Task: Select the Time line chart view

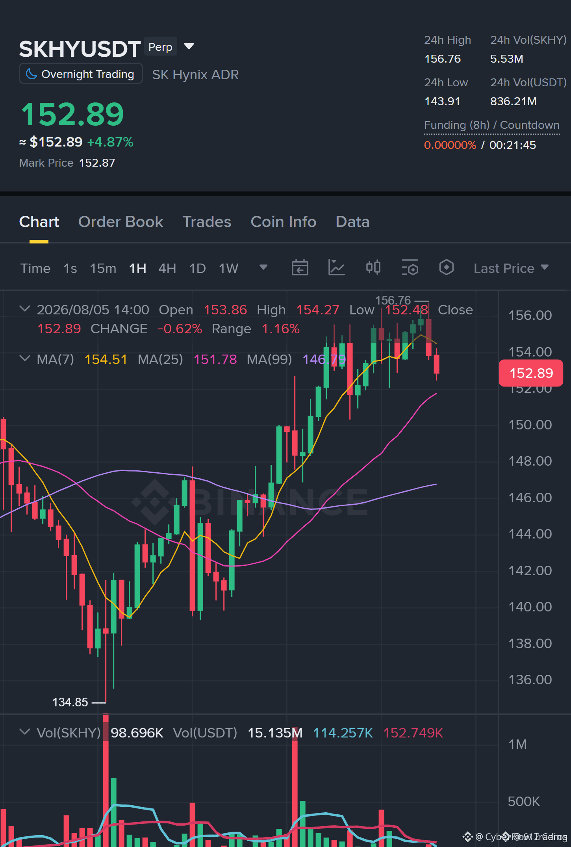Action: click(35, 268)
